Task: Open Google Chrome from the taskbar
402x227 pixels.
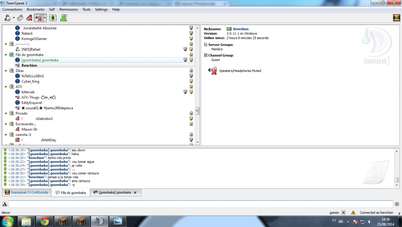Action: (x=44, y=221)
